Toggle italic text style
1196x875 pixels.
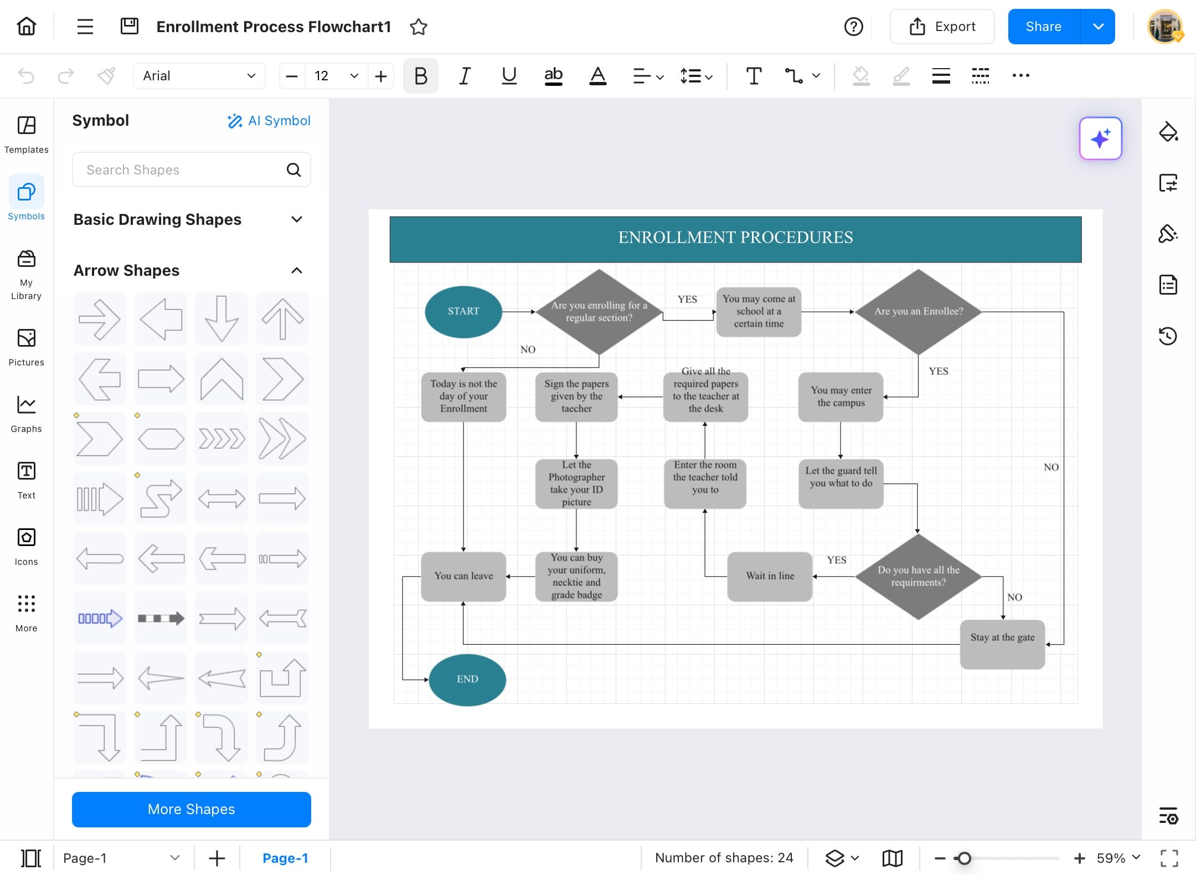click(465, 76)
